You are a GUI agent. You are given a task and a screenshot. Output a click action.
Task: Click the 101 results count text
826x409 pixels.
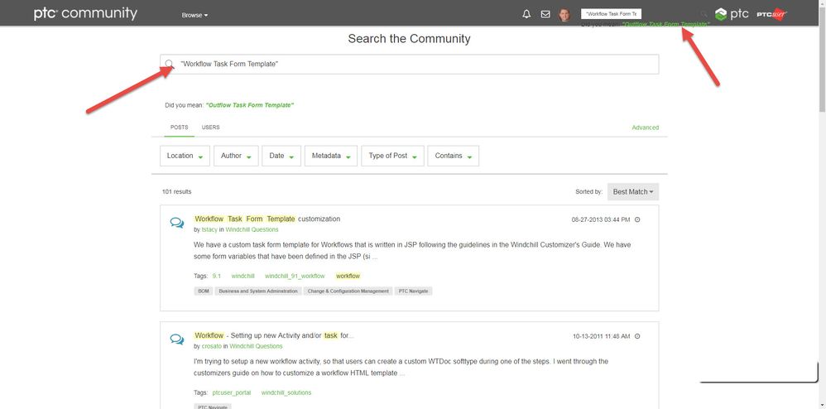pyautogui.click(x=177, y=192)
